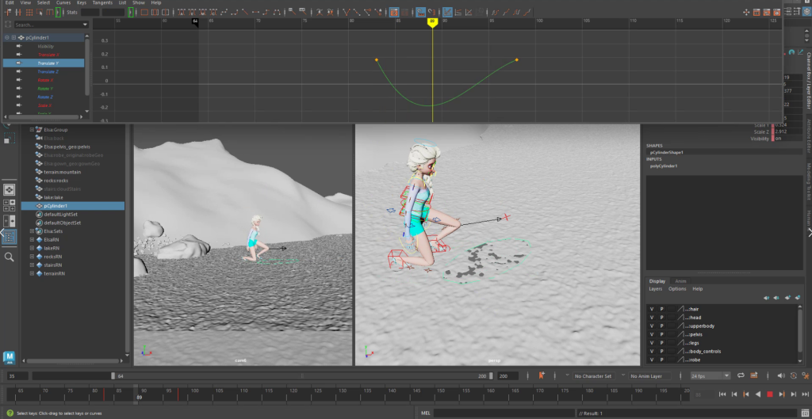
Task: Apply Spline tangents
Action: coord(224,12)
